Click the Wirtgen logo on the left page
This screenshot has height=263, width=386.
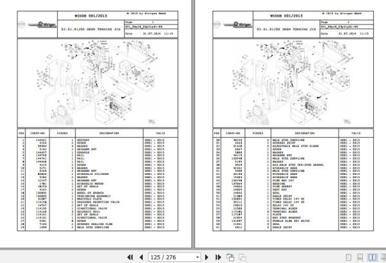coord(42,24)
